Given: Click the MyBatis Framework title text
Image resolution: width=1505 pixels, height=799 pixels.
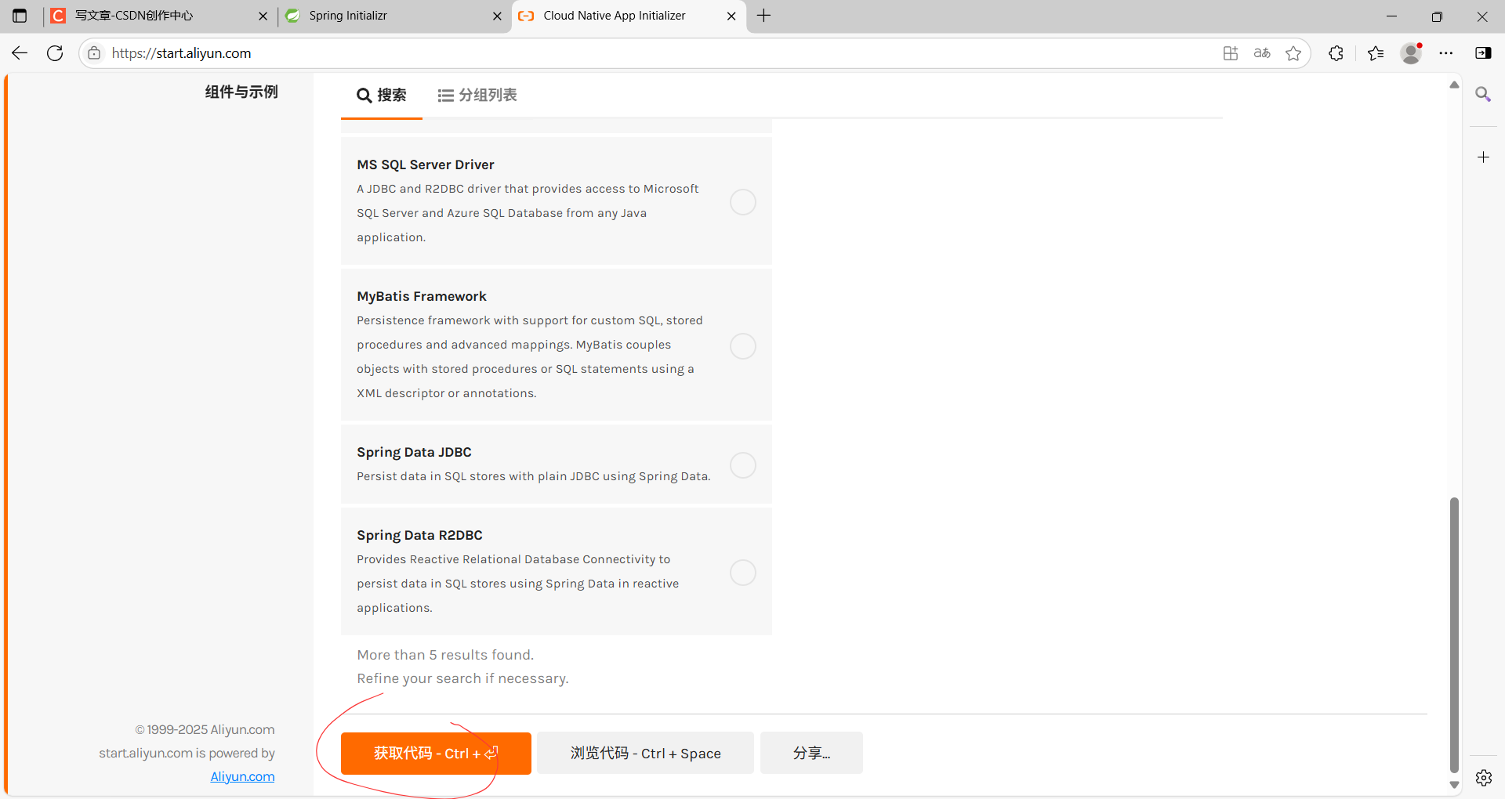Looking at the screenshot, I should coord(422,296).
